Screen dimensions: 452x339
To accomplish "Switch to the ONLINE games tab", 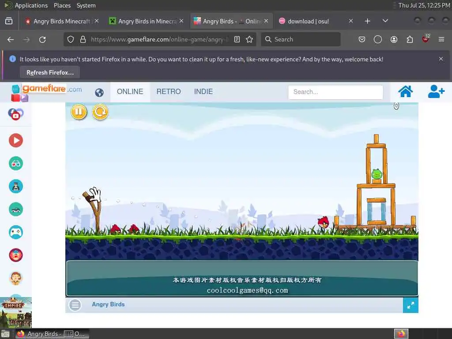I will (130, 92).
